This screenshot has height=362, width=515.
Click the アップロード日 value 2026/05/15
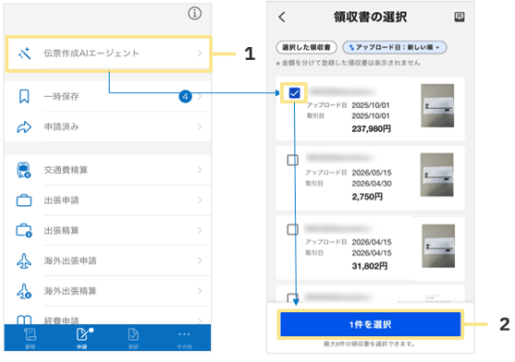pyautogui.click(x=372, y=173)
